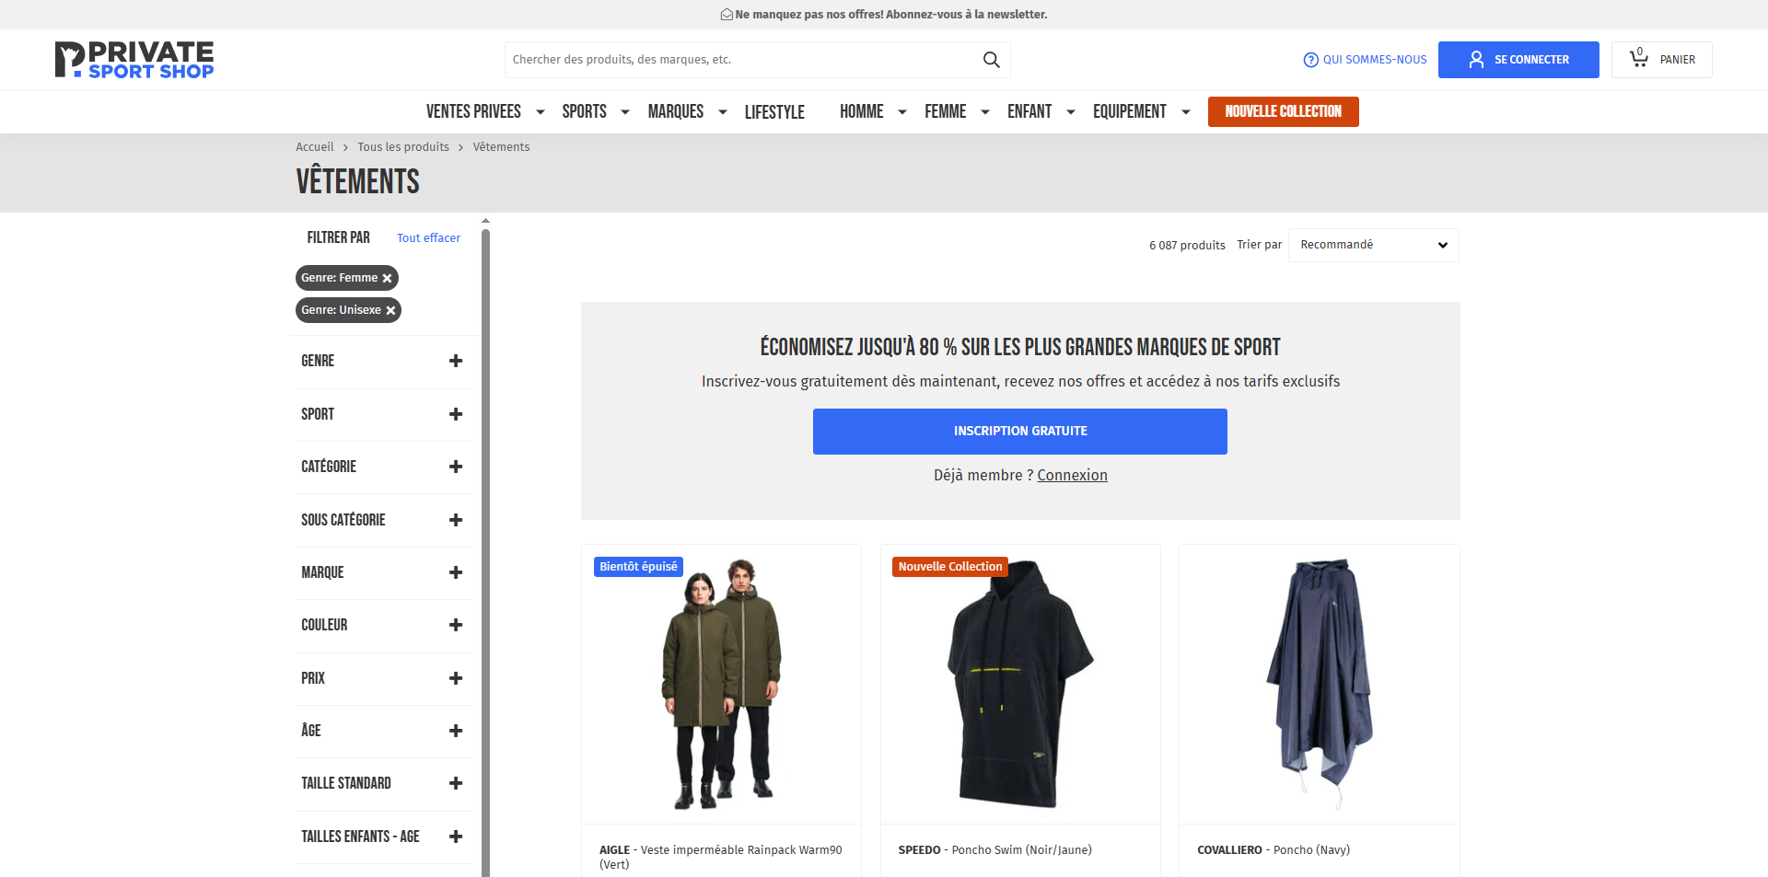The image size is (1768, 877).
Task: Remove the Genre: Femme filter chip
Action: (x=388, y=278)
